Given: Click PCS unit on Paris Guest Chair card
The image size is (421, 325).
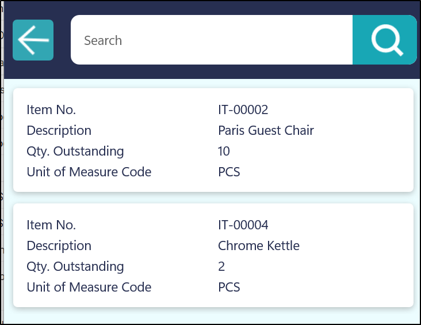Looking at the screenshot, I should (229, 172).
